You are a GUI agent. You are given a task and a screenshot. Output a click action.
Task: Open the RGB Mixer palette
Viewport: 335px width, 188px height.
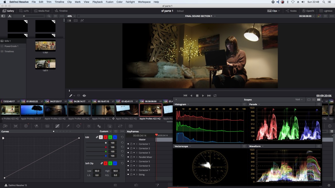coord(37,126)
